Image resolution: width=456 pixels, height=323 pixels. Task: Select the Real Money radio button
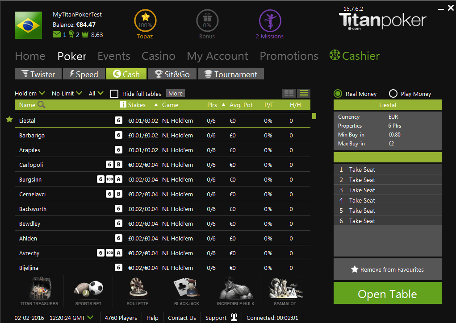pos(338,94)
